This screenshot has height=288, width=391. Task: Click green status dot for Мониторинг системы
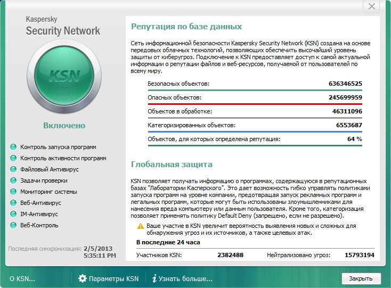click(13, 192)
